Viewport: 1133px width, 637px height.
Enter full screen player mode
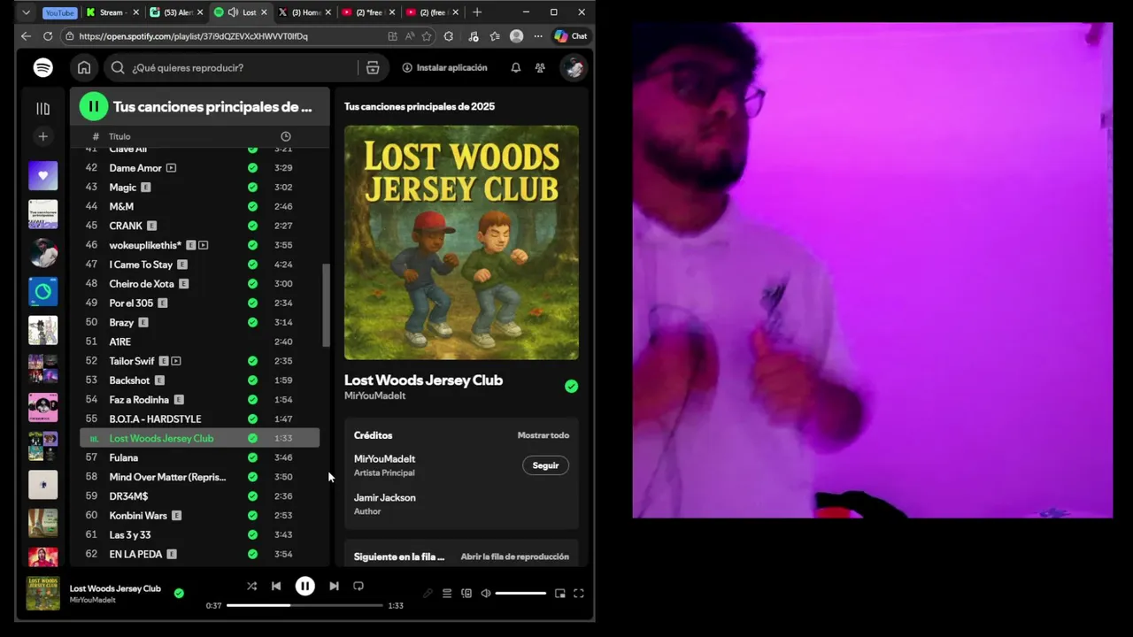click(579, 594)
